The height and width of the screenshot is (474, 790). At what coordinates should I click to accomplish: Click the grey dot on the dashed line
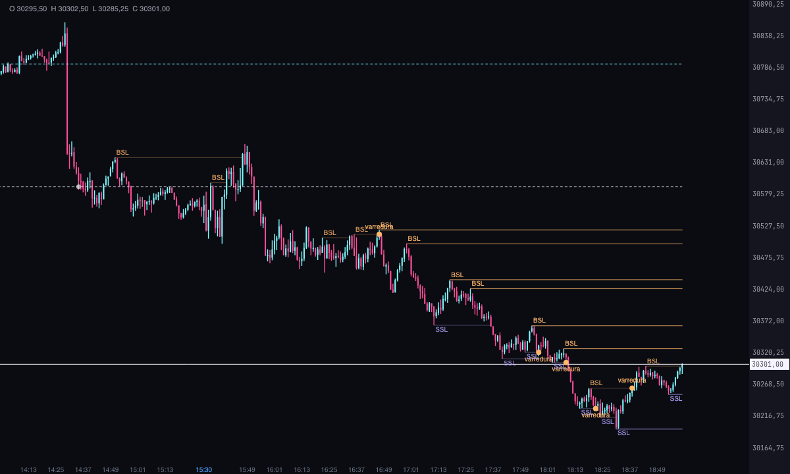pyautogui.click(x=79, y=187)
